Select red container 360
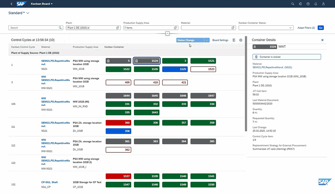The height and width of the screenshot is (194, 335). (x=118, y=123)
